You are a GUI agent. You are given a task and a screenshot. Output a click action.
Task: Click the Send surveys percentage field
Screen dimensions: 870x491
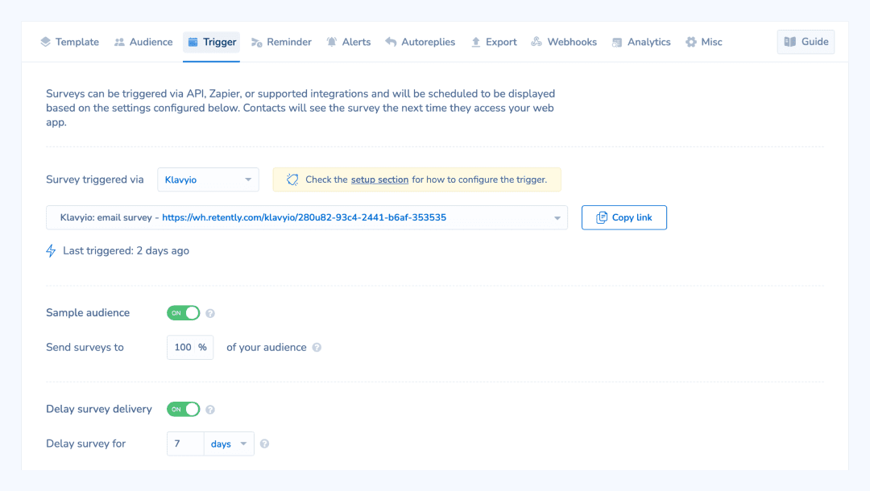click(190, 348)
